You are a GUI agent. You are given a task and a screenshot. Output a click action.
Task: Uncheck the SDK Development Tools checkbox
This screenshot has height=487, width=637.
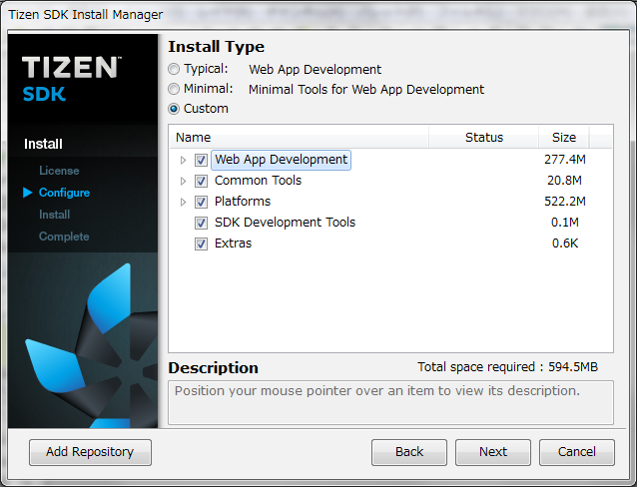[x=201, y=223]
